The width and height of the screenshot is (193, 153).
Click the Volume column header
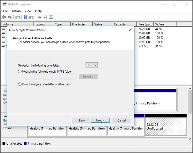point(17,24)
